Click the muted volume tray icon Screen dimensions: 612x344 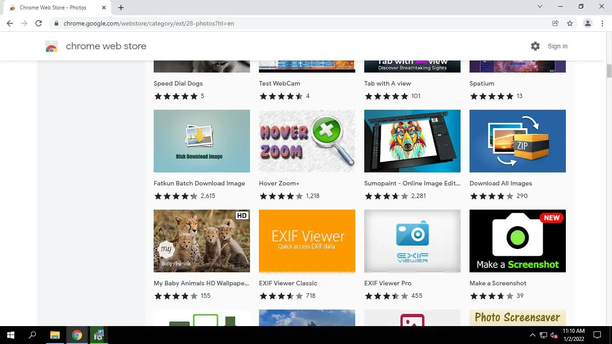click(x=554, y=335)
